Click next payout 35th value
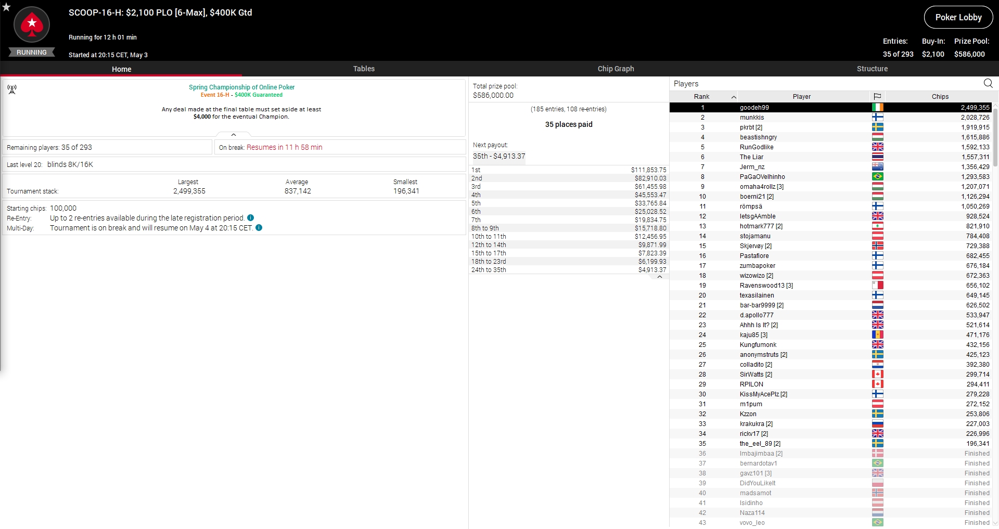 click(x=499, y=156)
